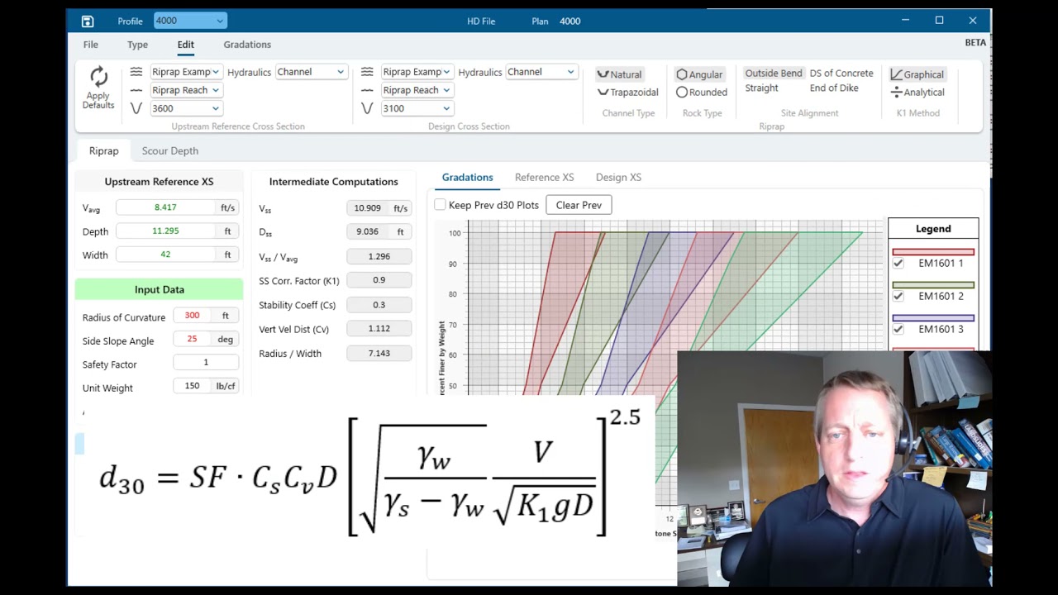Choose Angular rock type

pos(700,74)
